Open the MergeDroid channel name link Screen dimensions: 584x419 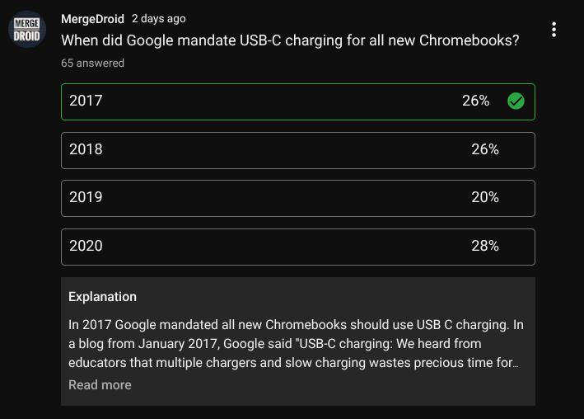(x=92, y=19)
